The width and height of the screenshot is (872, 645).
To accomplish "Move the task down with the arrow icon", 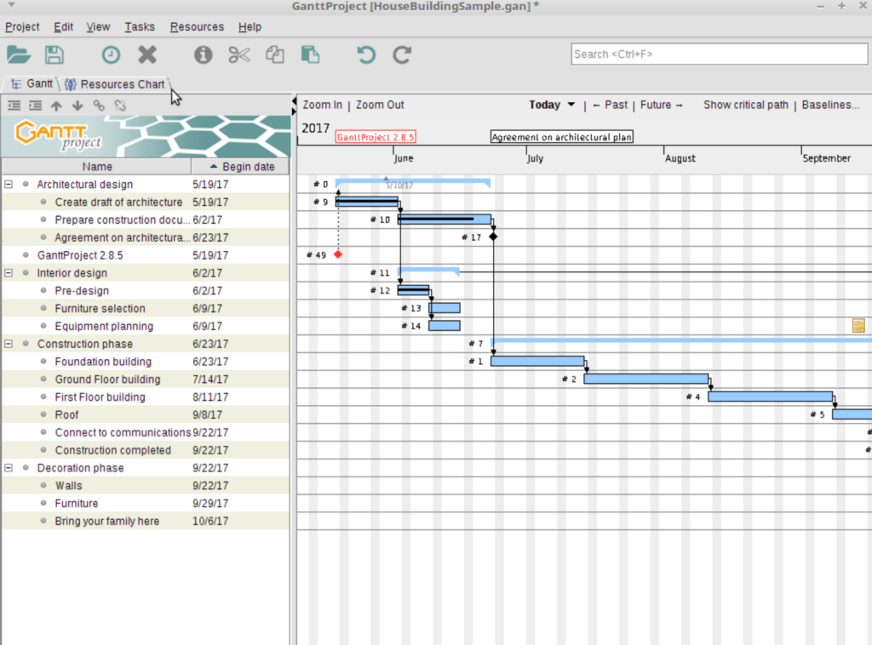I will click(77, 105).
